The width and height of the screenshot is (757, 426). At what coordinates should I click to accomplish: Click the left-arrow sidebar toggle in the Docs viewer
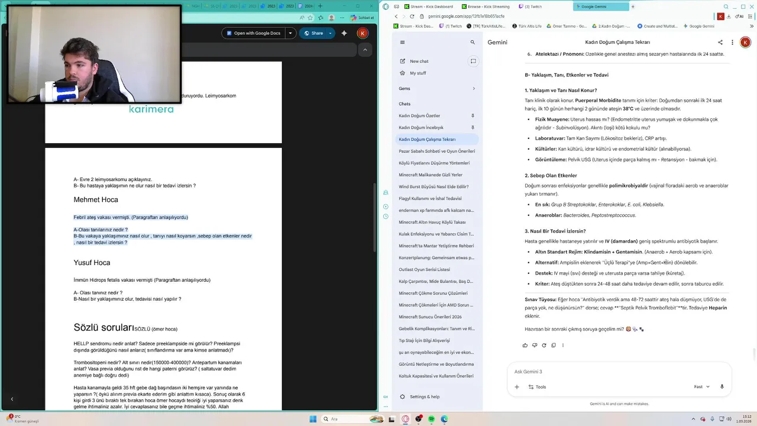[12, 399]
